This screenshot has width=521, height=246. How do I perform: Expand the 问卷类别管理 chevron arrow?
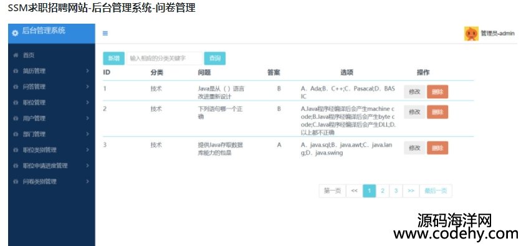[x=87, y=182]
